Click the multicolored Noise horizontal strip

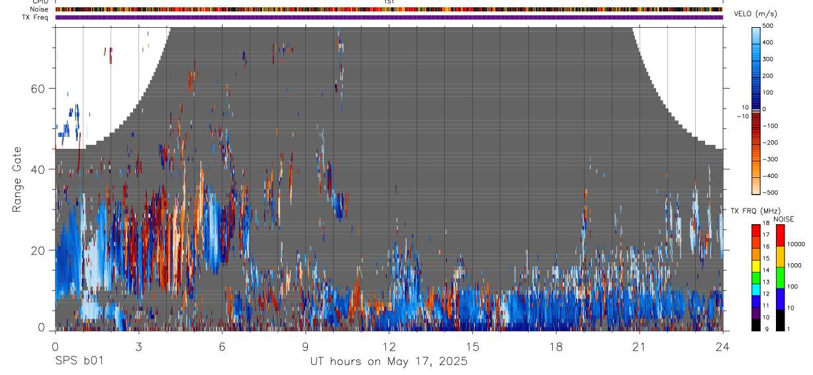(x=389, y=9)
